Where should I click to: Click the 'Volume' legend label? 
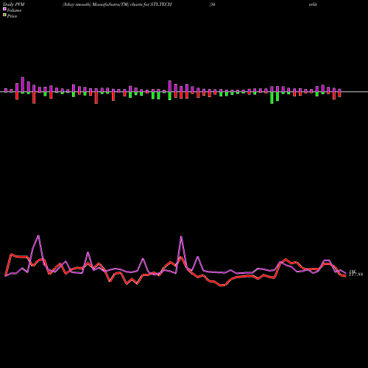[x=14, y=10]
